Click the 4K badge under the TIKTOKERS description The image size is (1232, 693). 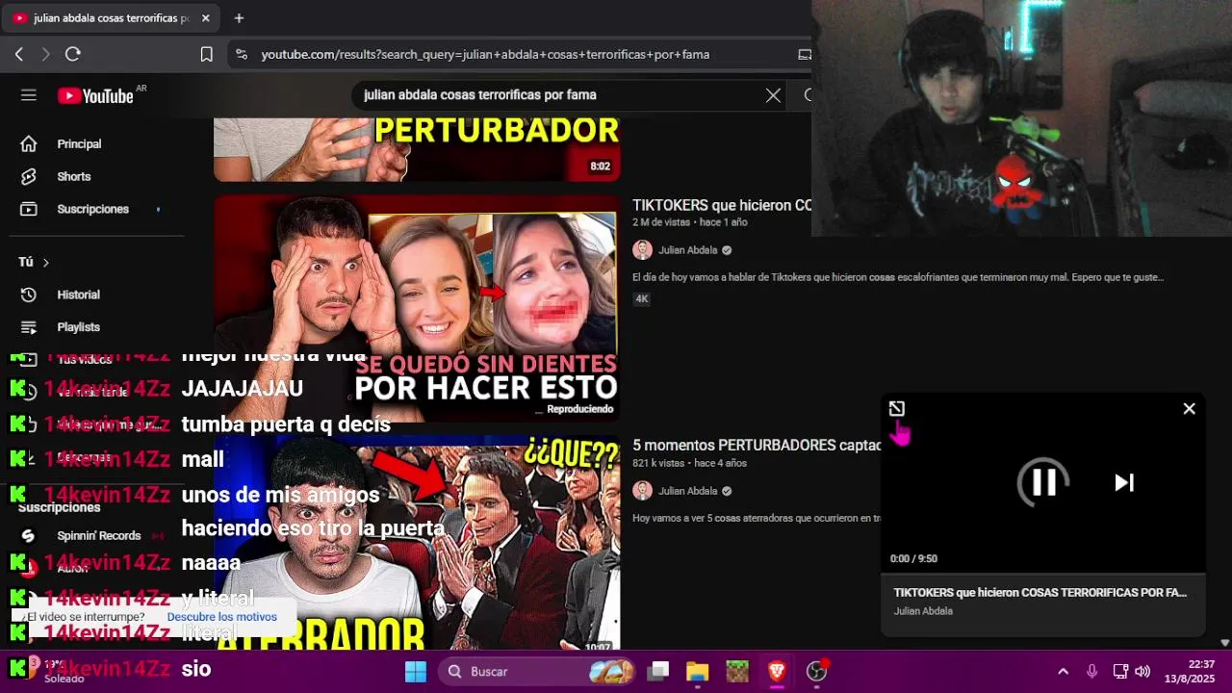tap(642, 298)
